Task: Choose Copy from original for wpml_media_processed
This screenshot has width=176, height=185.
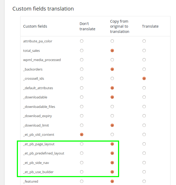Action: 112,60
